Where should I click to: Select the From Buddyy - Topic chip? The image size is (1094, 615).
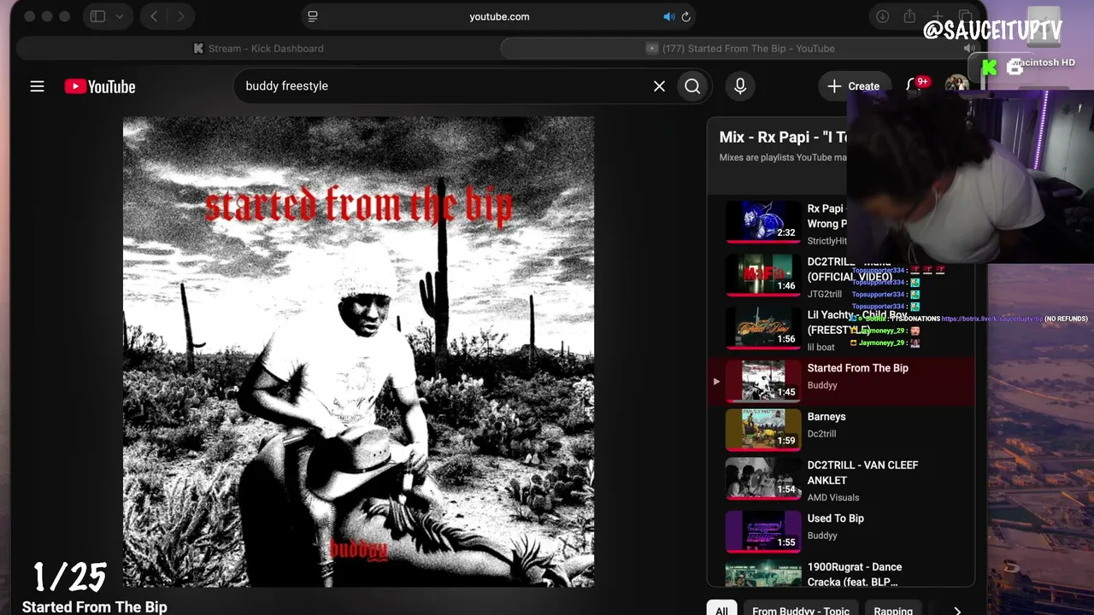point(801,611)
